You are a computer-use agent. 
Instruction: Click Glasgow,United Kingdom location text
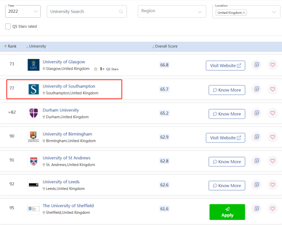(x=68, y=69)
